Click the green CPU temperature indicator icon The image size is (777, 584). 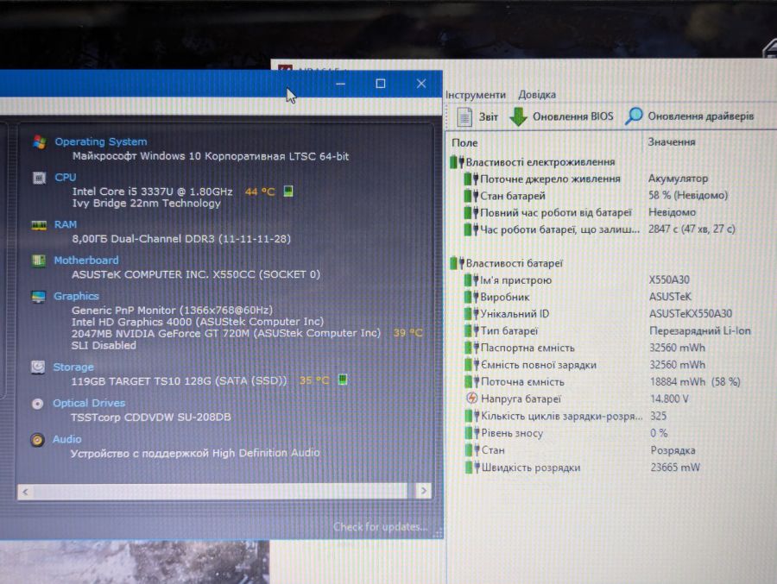287,192
